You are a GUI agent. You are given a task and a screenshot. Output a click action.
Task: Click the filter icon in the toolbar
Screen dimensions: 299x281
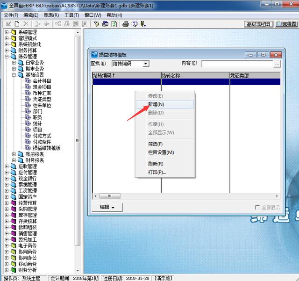tap(97, 24)
